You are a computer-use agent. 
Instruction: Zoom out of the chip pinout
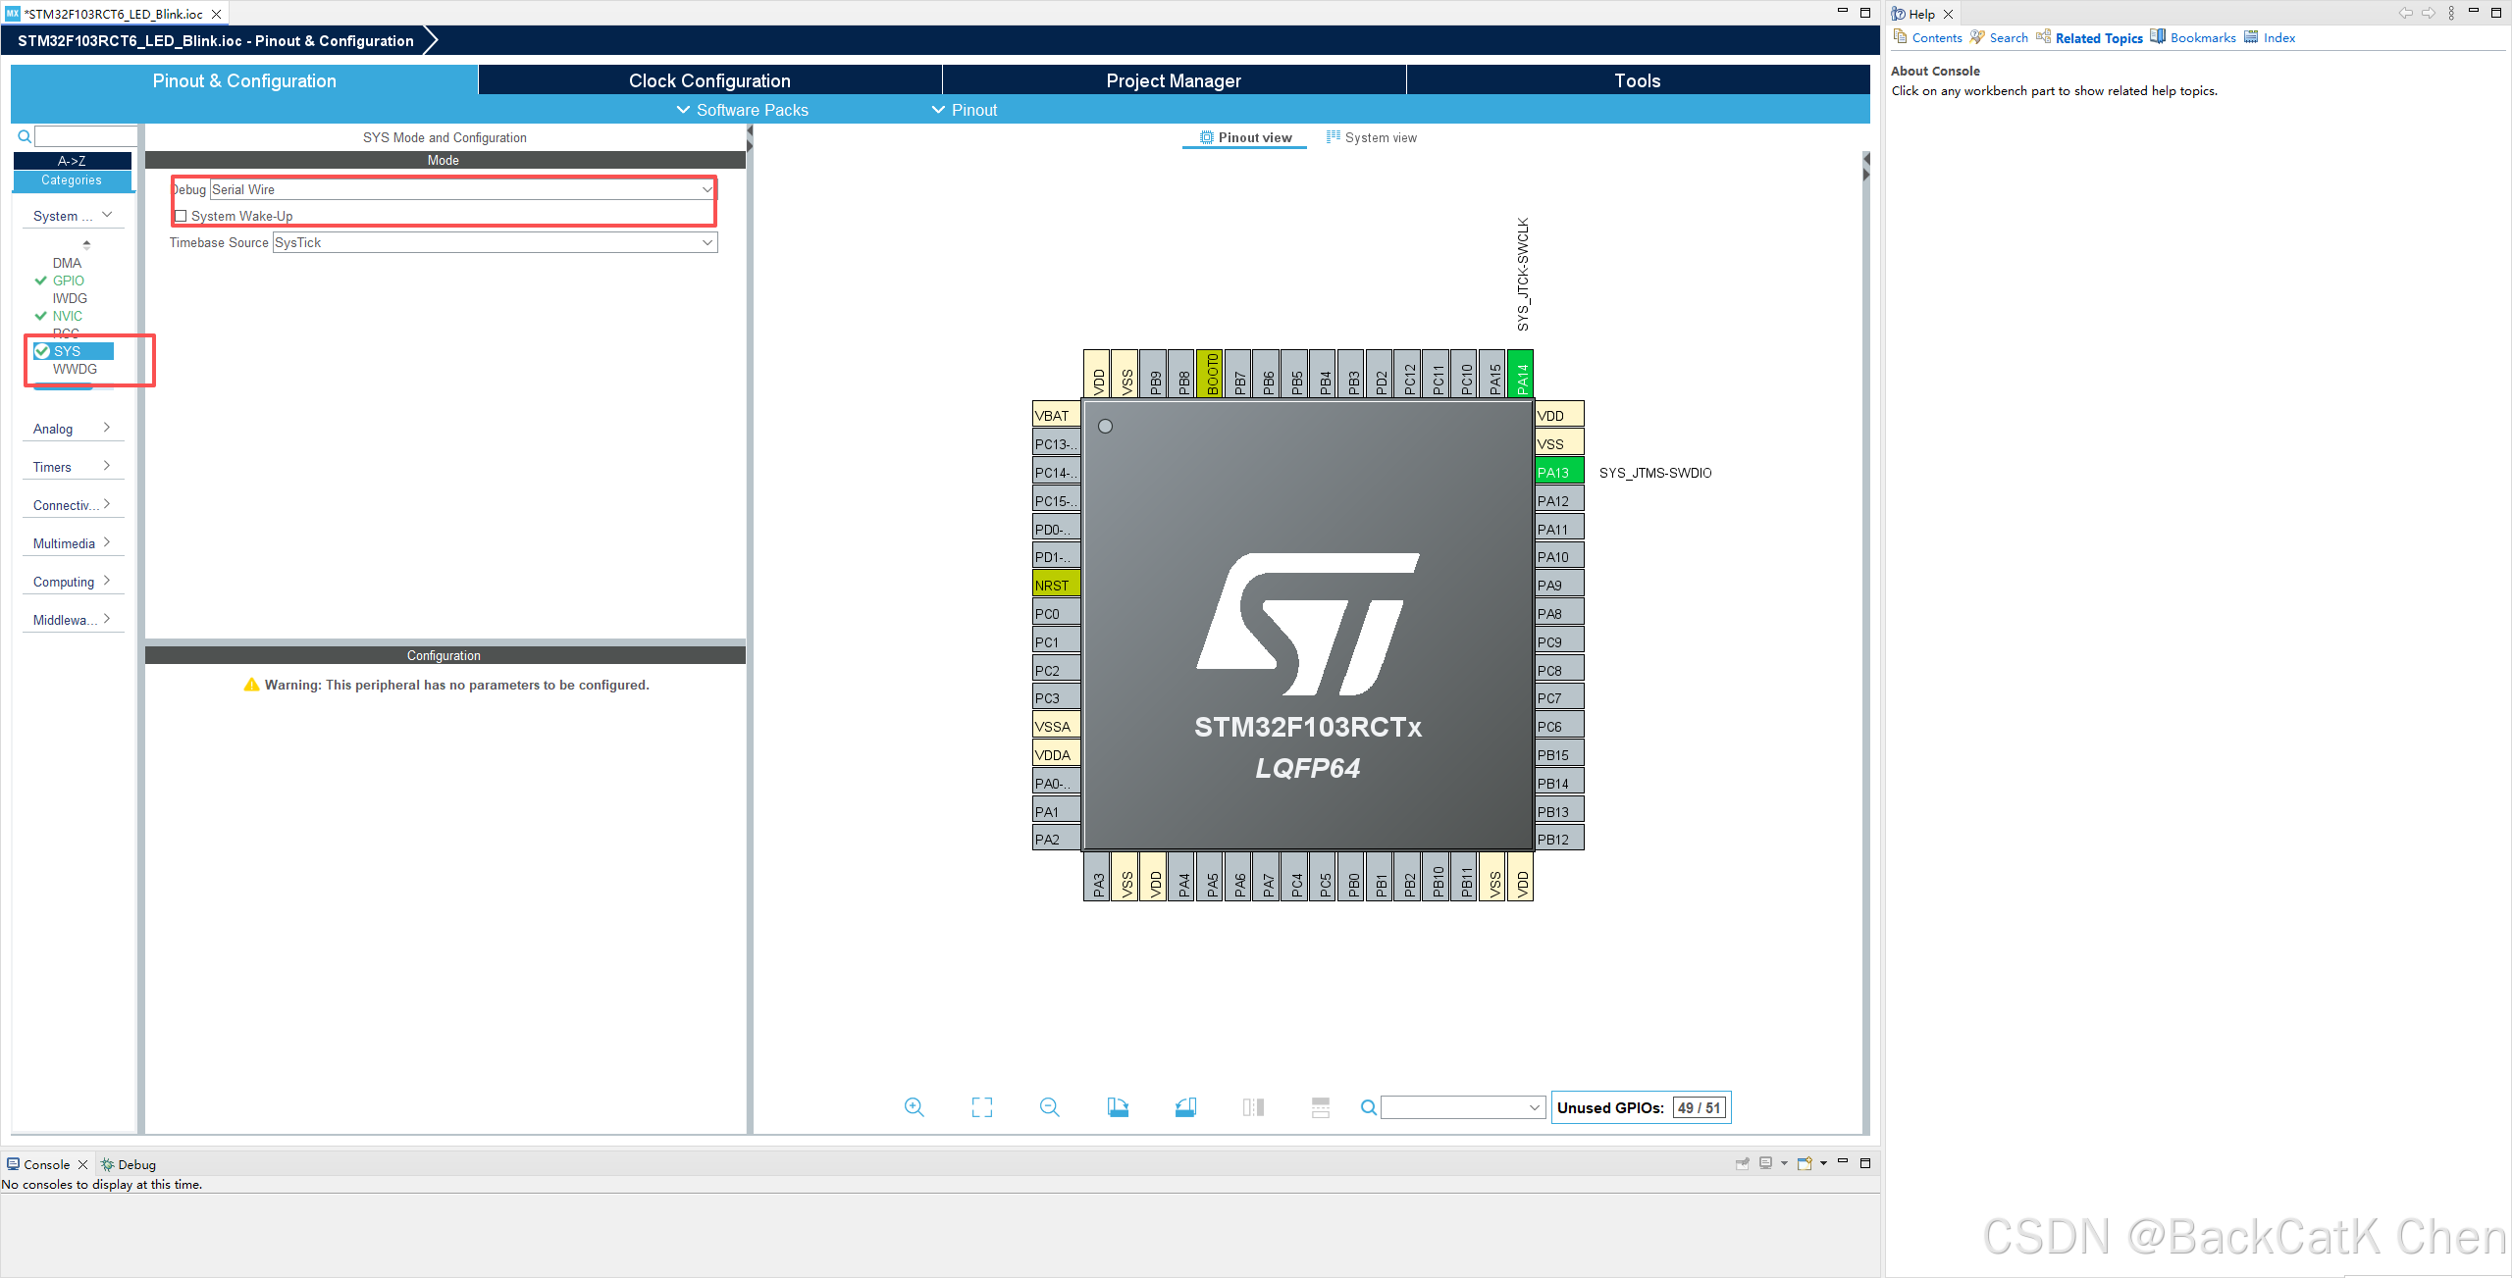[x=1049, y=1107]
